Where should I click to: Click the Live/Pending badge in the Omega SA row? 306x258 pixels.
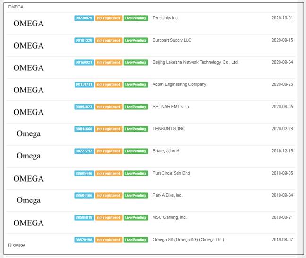(x=136, y=240)
